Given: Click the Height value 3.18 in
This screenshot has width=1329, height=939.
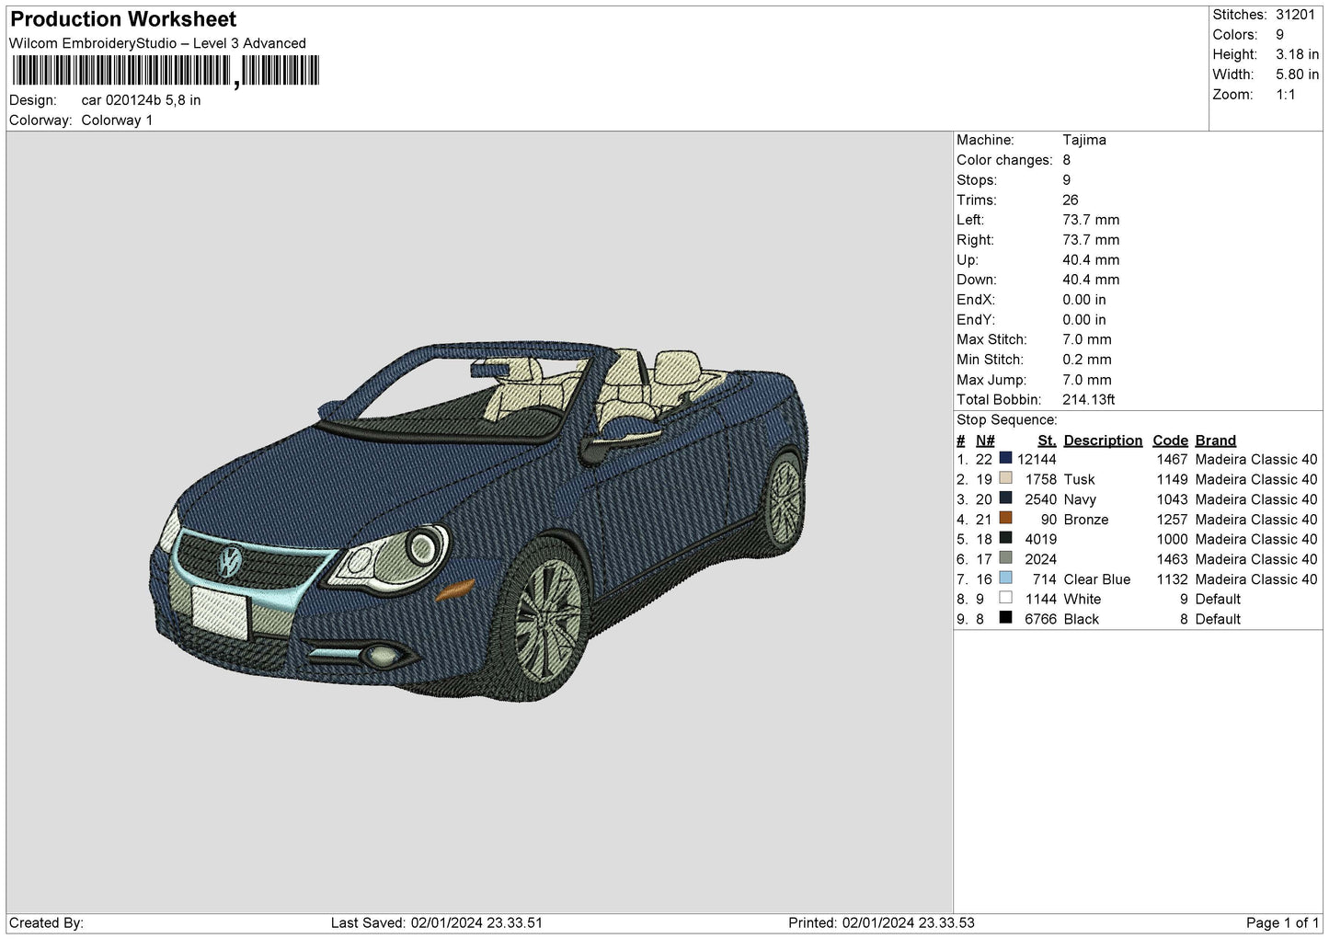Looking at the screenshot, I should 1297,55.
